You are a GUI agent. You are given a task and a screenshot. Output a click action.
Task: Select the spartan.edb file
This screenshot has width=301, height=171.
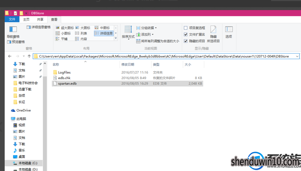coord(127,84)
